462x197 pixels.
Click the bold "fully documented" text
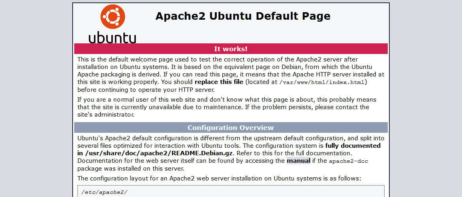click(x=353, y=145)
